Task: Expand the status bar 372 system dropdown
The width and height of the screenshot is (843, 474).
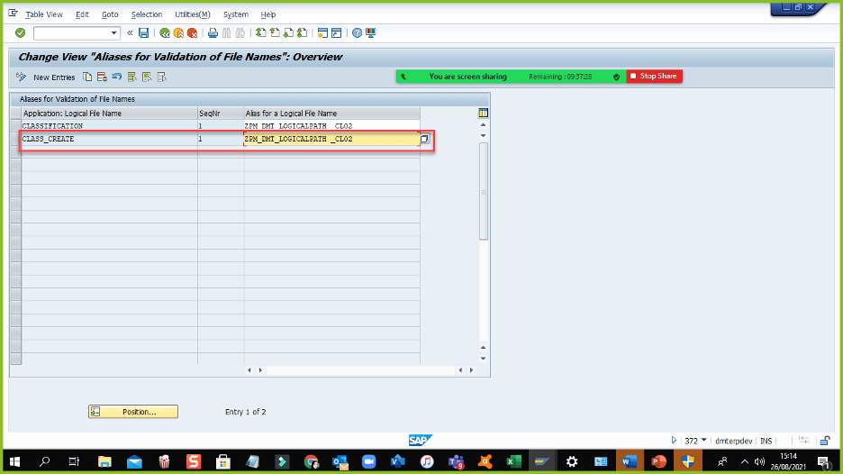Action: click(x=703, y=441)
